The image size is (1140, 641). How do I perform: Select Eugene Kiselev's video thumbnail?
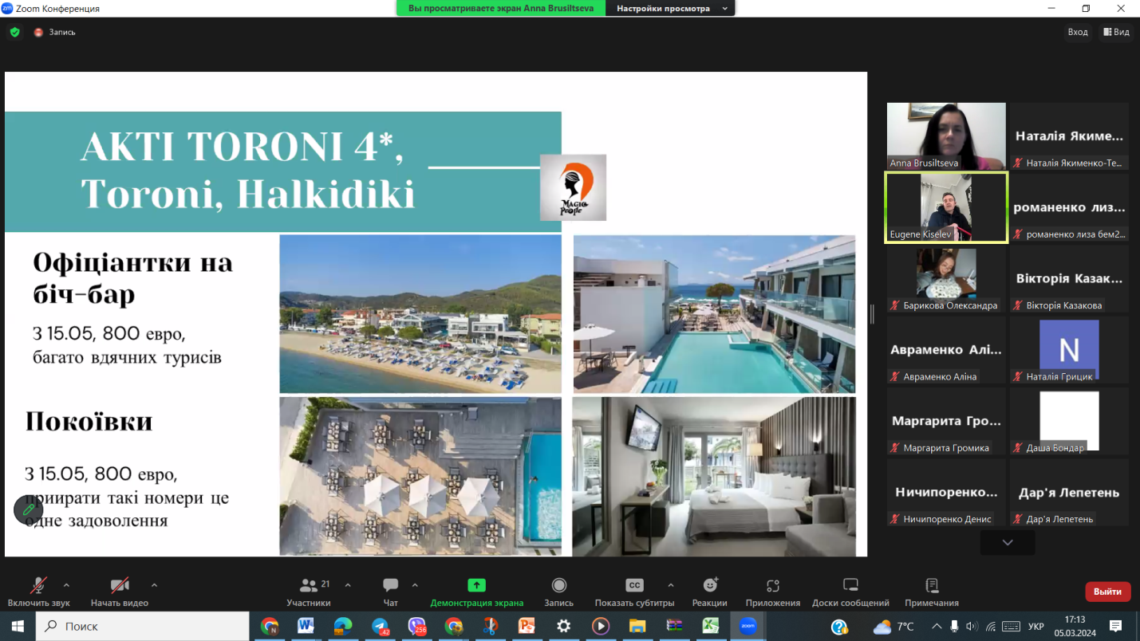click(946, 208)
